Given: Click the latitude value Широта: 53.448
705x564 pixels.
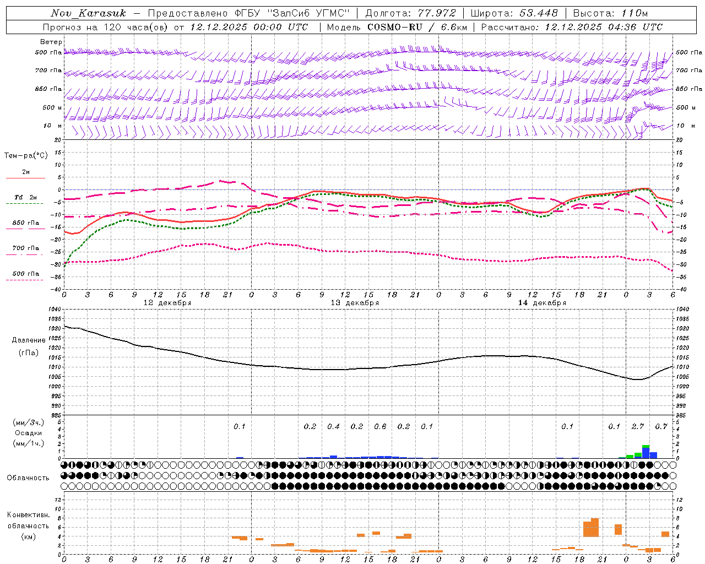Looking at the screenshot, I should (514, 13).
